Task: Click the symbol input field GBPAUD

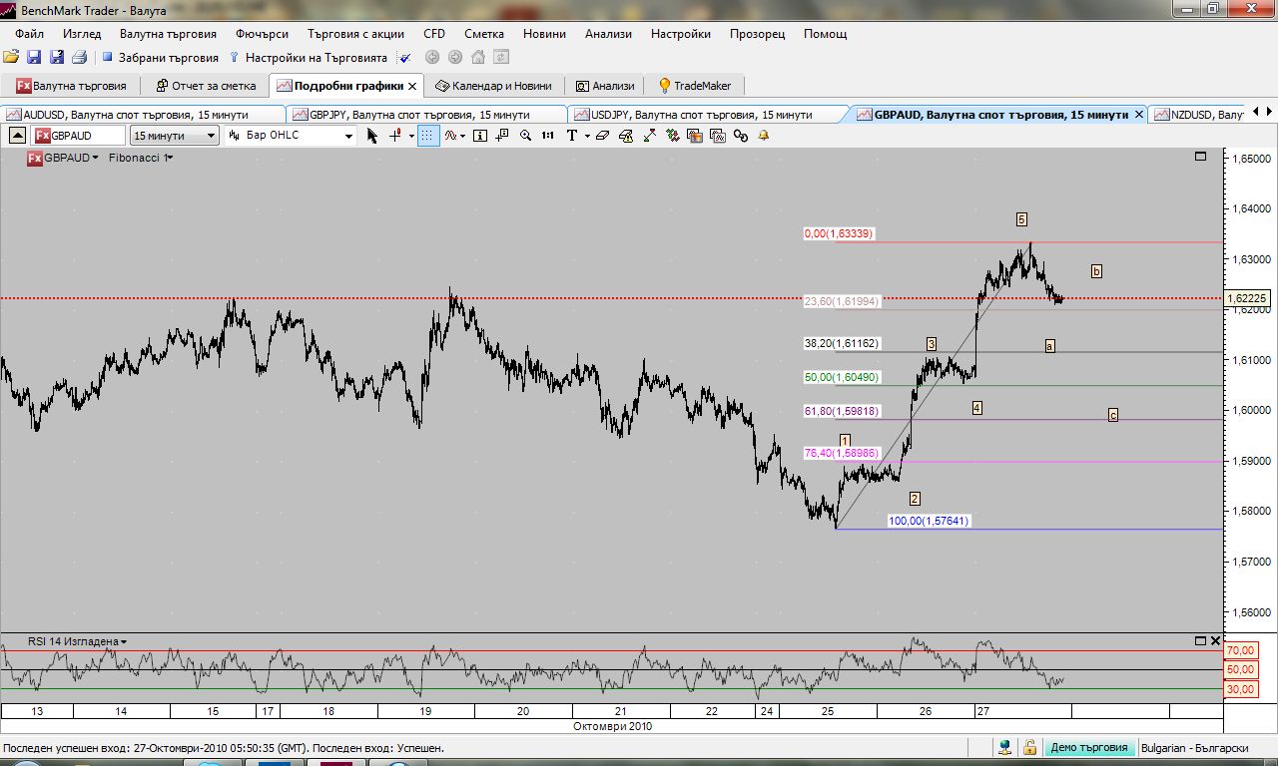Action: (79, 136)
